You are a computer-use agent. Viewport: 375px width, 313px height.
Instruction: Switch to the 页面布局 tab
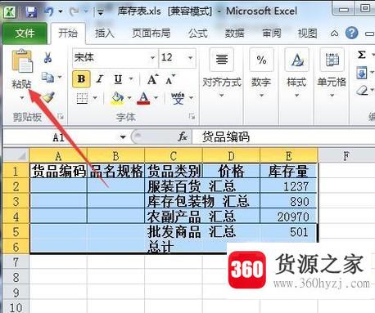[x=151, y=34]
